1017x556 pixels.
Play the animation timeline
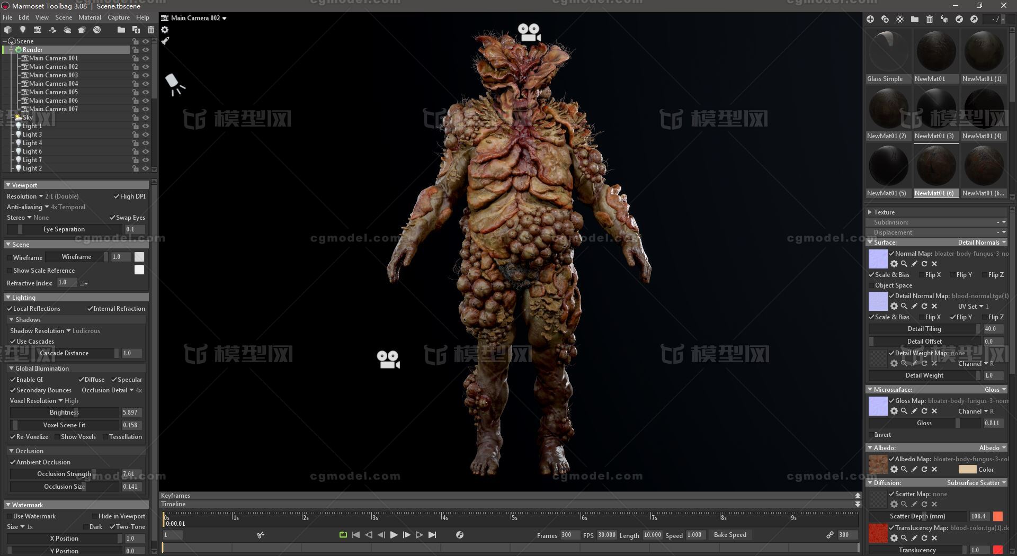pos(394,535)
